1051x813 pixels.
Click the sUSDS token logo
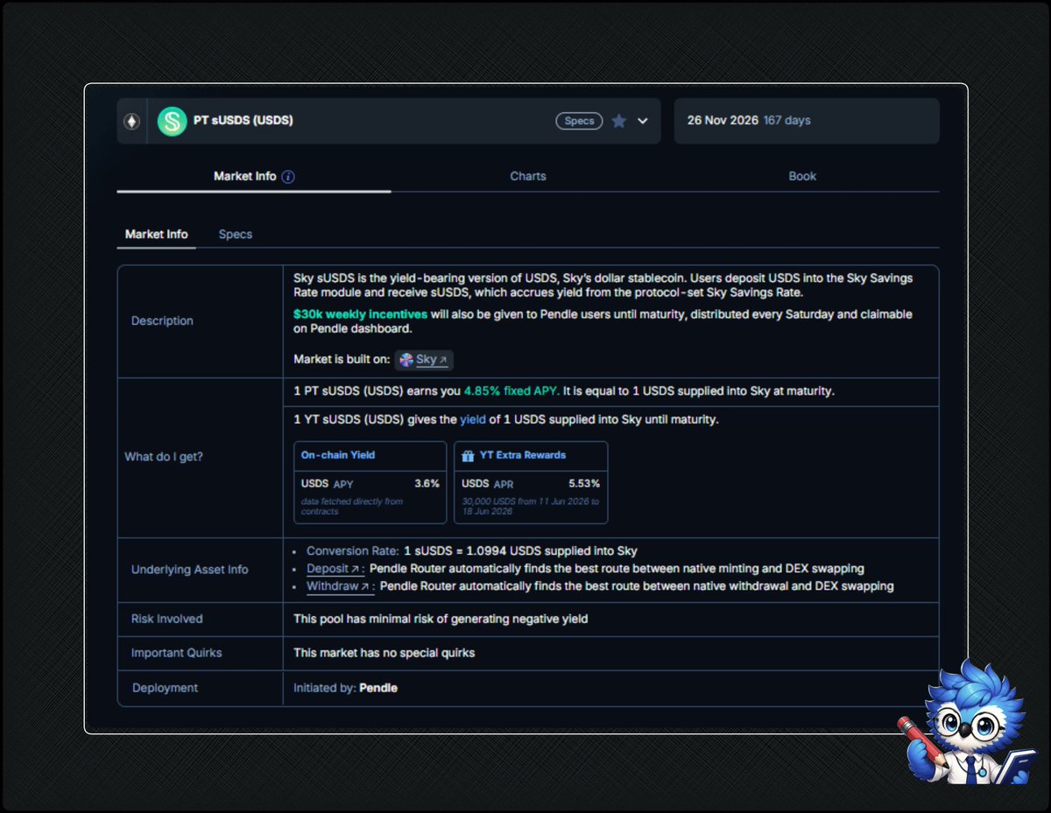coord(173,121)
